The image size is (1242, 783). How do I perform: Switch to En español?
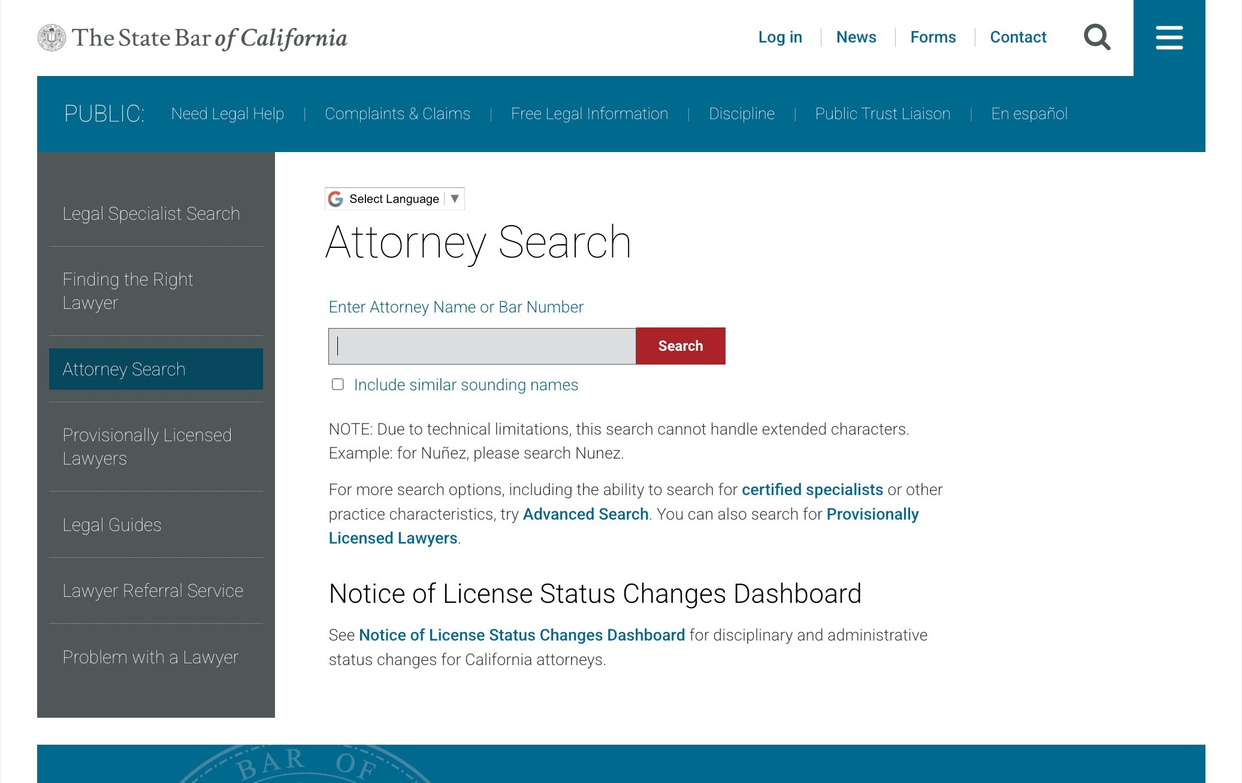click(x=1029, y=114)
